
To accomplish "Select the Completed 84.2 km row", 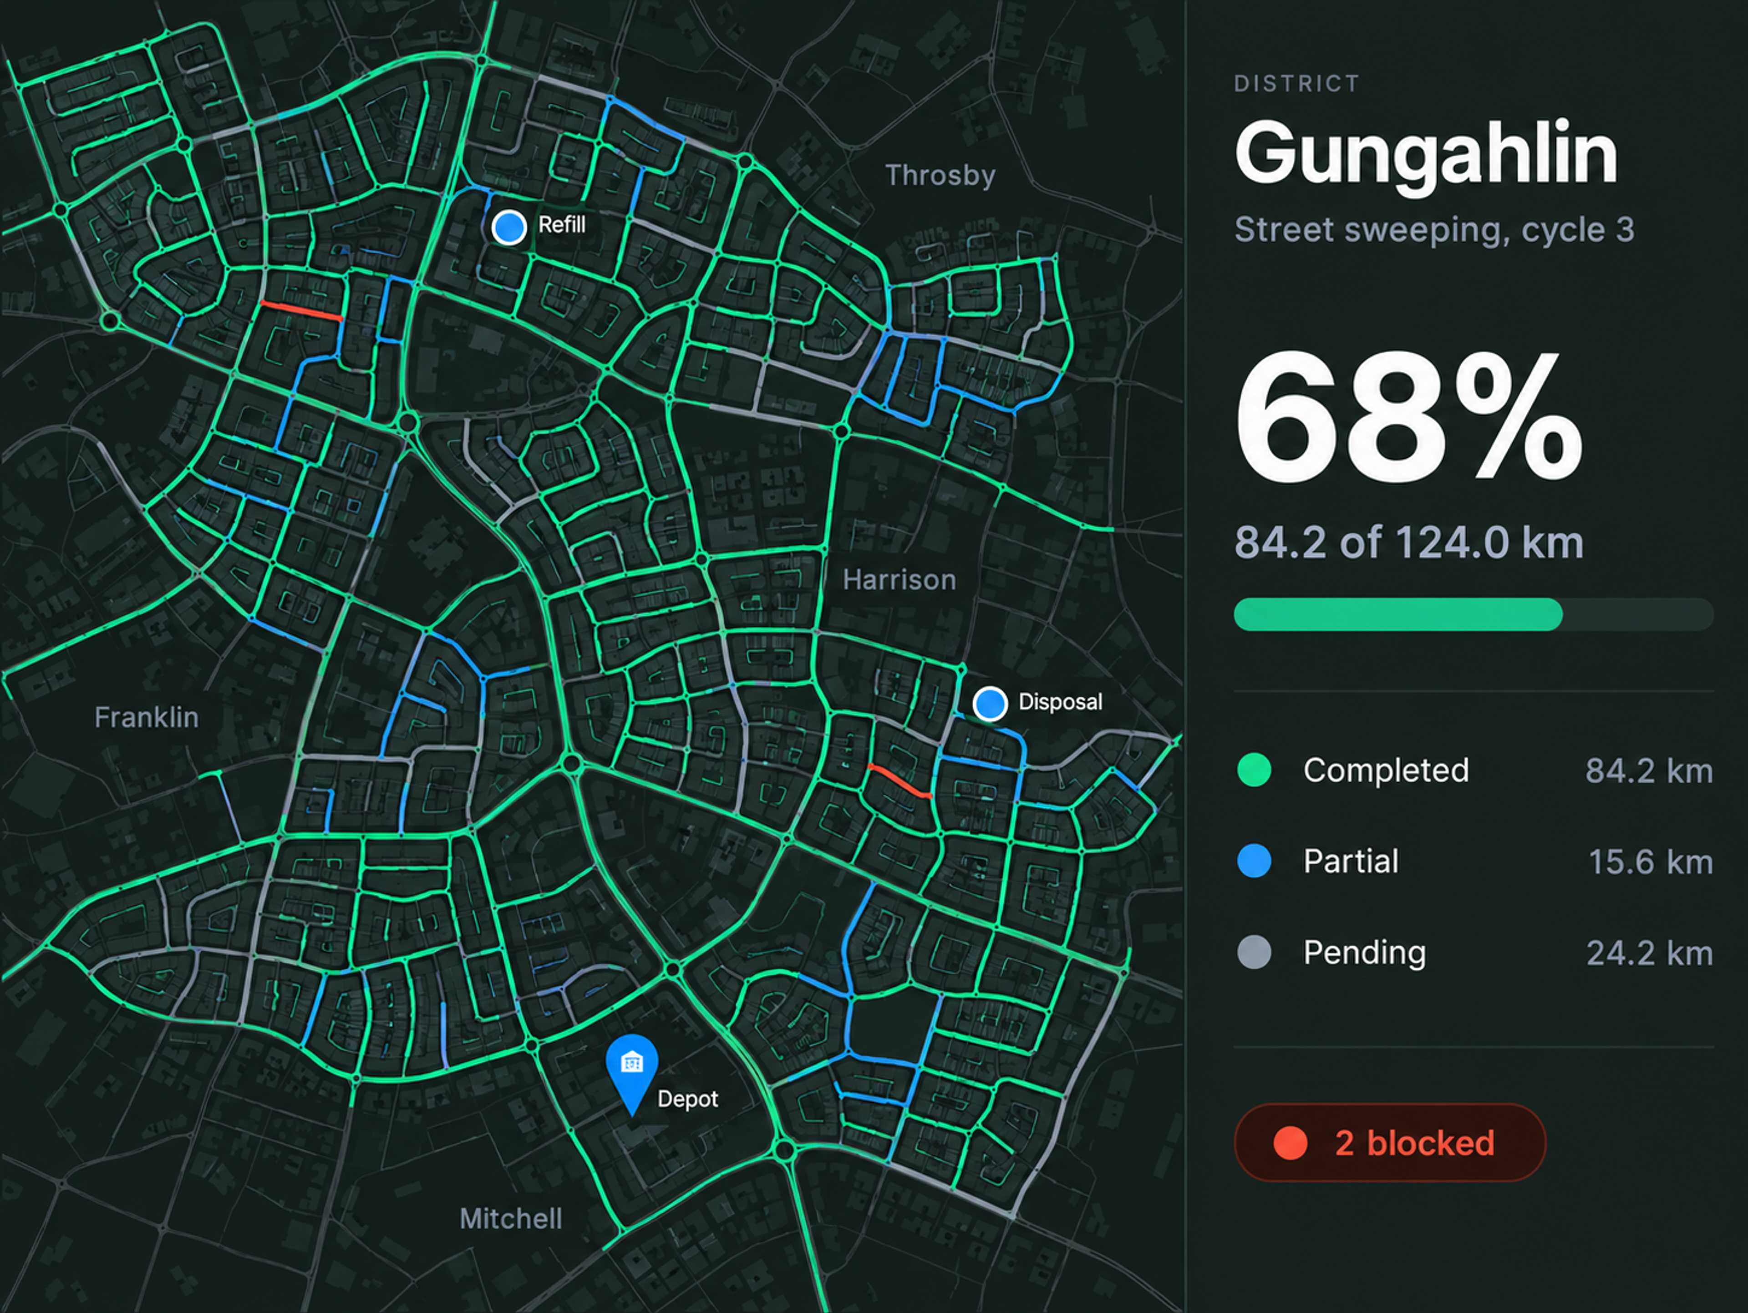I will pyautogui.click(x=1474, y=770).
